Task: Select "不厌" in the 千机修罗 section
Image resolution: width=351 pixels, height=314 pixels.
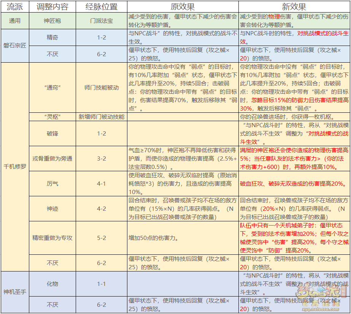Action: [52, 263]
